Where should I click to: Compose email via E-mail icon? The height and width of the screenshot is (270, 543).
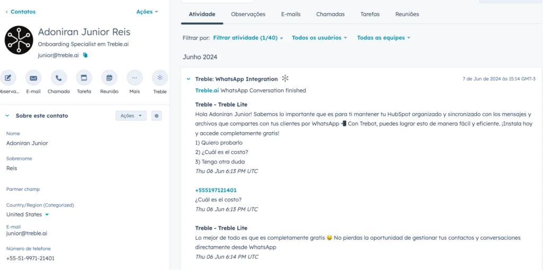(x=33, y=78)
